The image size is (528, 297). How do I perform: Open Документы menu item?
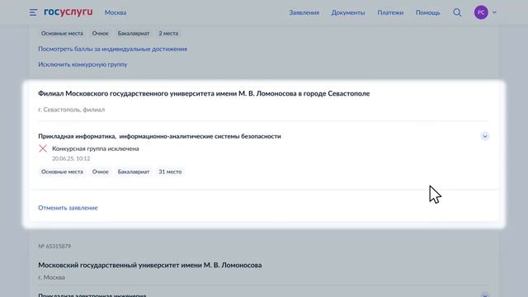[x=348, y=12]
